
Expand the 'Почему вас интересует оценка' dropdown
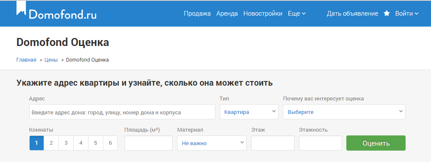point(344,112)
